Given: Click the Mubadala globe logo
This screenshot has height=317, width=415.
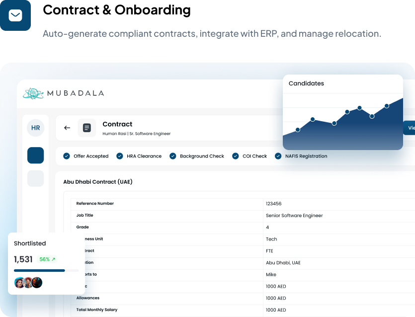Looking at the screenshot, I should [33, 93].
